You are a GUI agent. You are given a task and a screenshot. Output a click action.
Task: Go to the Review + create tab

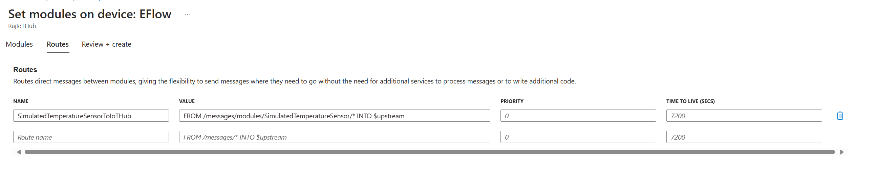pos(106,44)
